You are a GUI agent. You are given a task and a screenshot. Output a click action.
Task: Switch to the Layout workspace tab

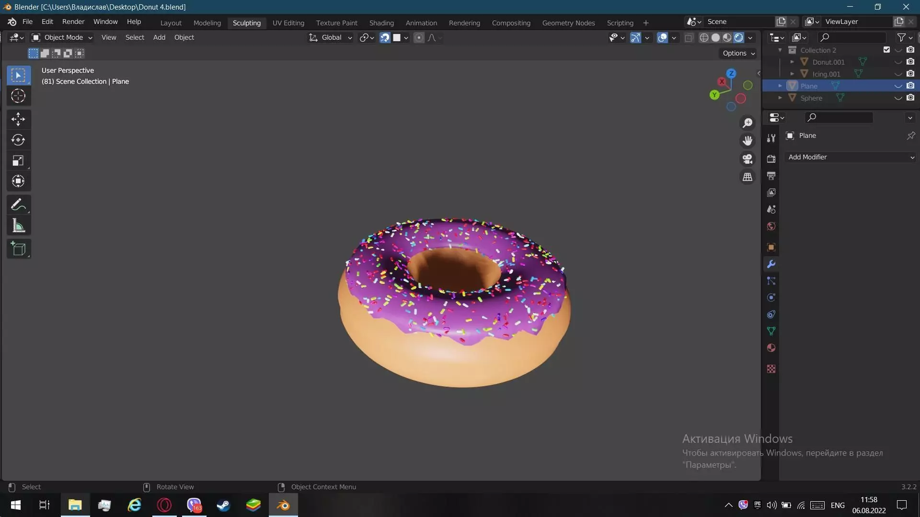pyautogui.click(x=171, y=22)
